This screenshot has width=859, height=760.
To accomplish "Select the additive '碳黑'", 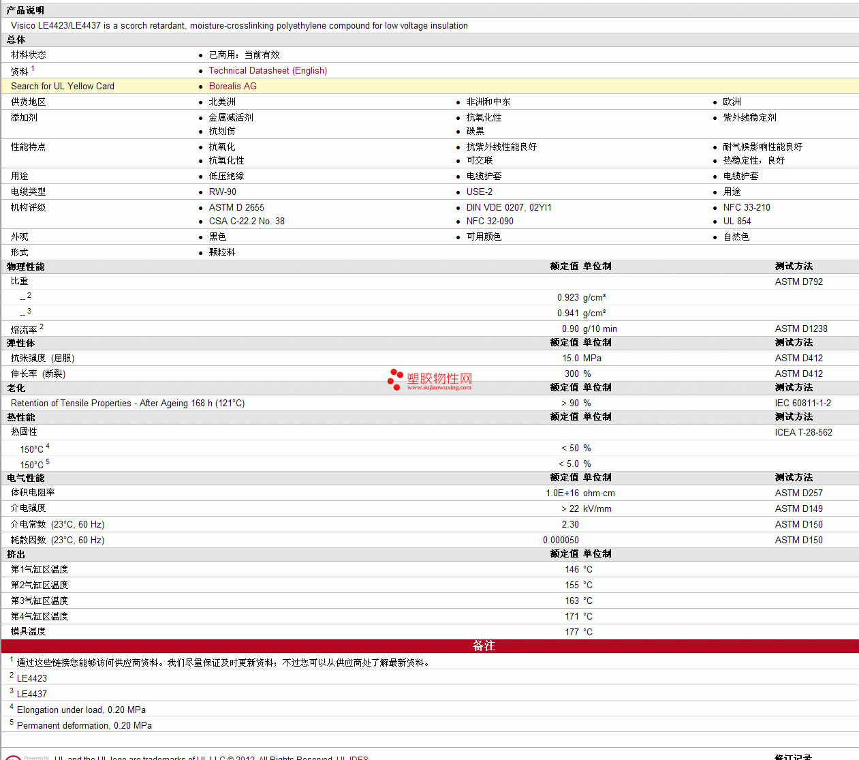I will (x=475, y=132).
